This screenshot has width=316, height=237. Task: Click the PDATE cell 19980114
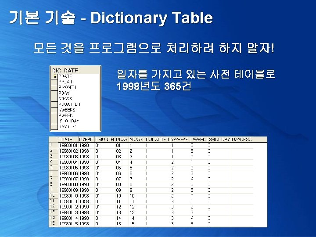(x=68, y=218)
